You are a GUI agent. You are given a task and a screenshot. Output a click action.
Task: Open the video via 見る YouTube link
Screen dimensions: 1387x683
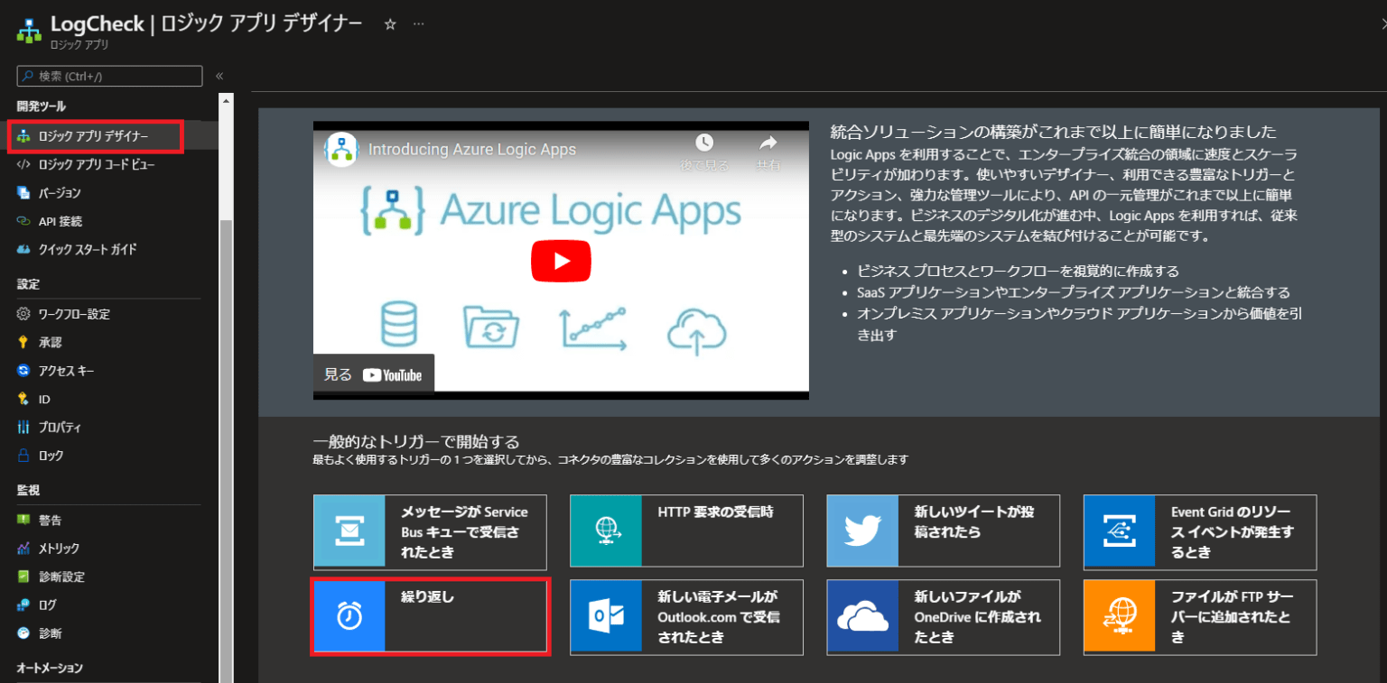click(373, 374)
